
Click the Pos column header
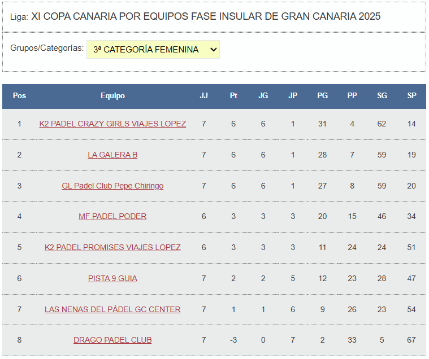pyautogui.click(x=19, y=96)
